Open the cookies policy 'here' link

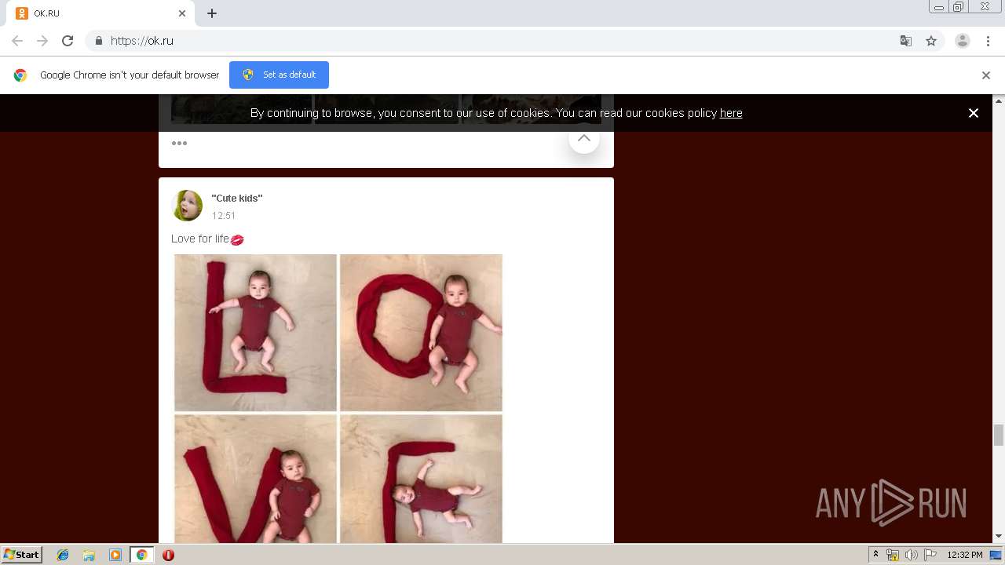pyautogui.click(x=731, y=113)
